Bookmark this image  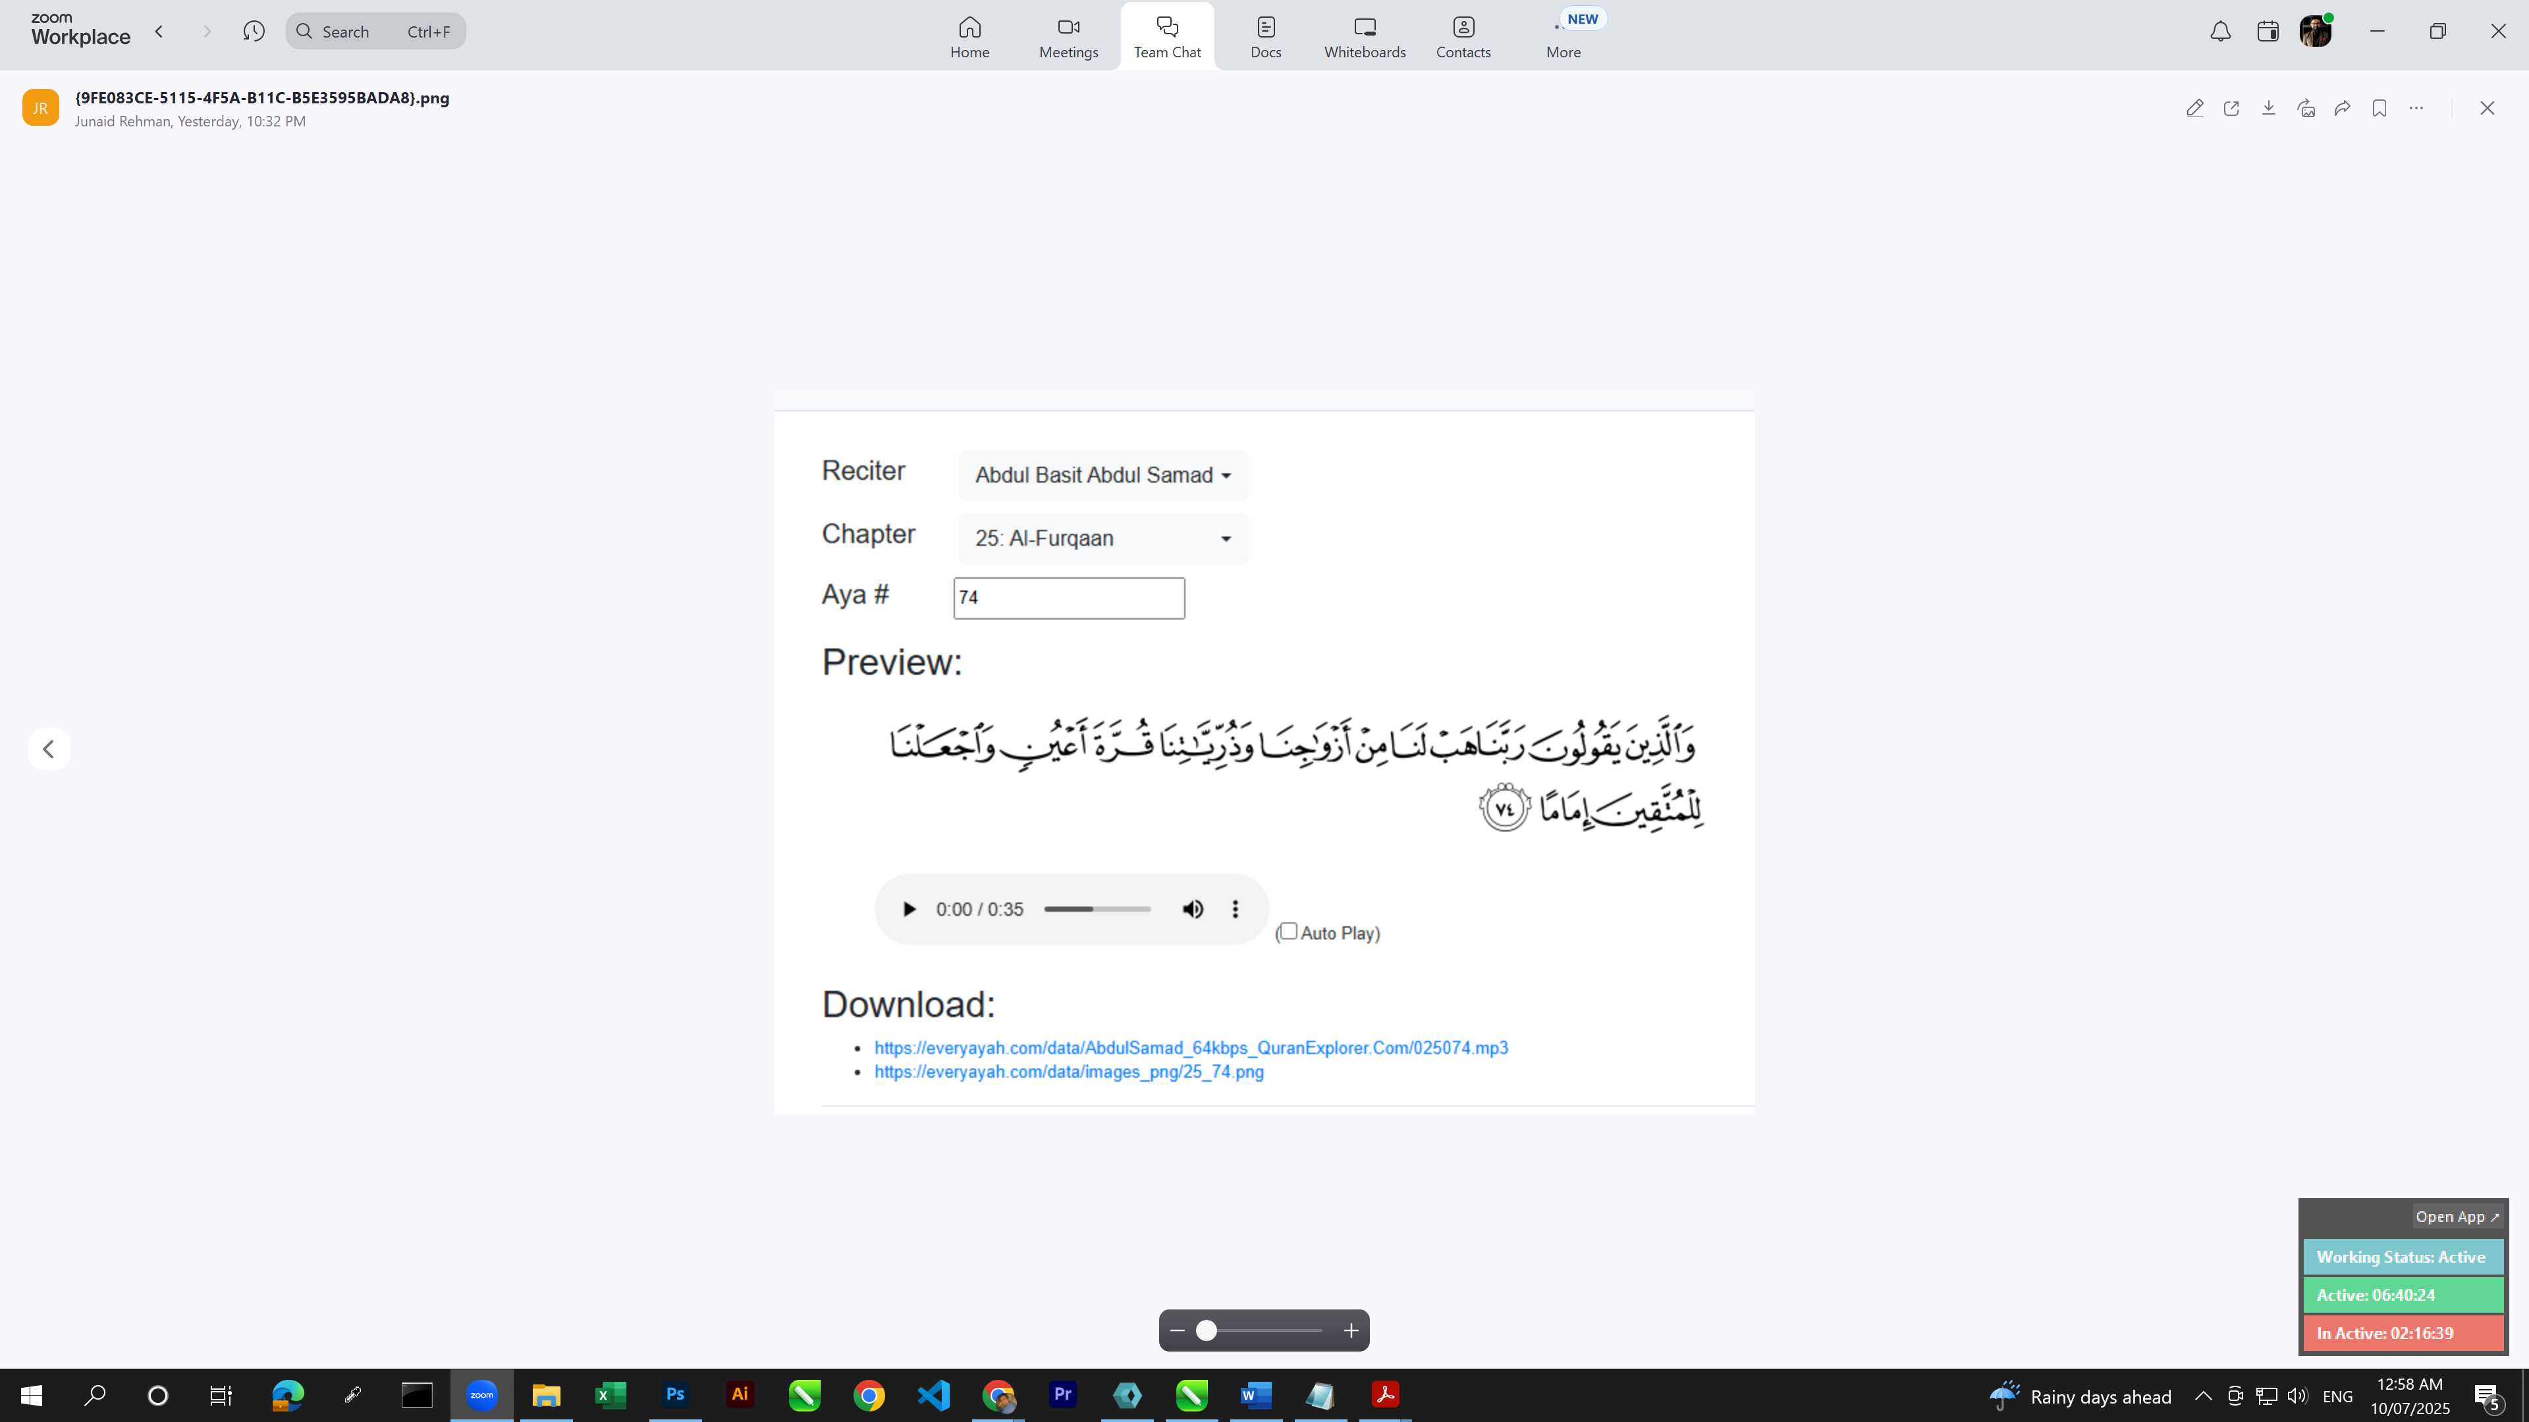(x=2379, y=108)
